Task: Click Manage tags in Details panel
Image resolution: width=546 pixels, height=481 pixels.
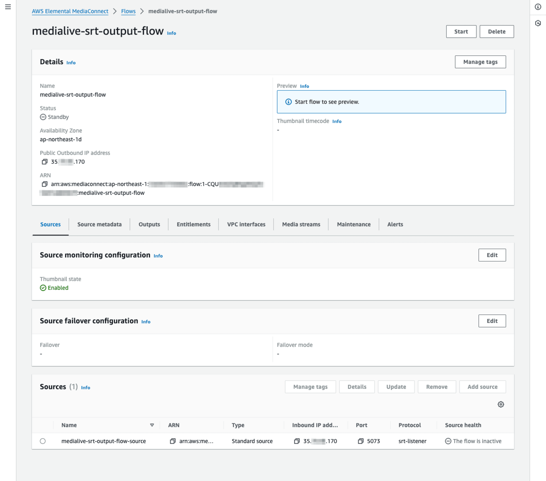Action: click(x=480, y=62)
